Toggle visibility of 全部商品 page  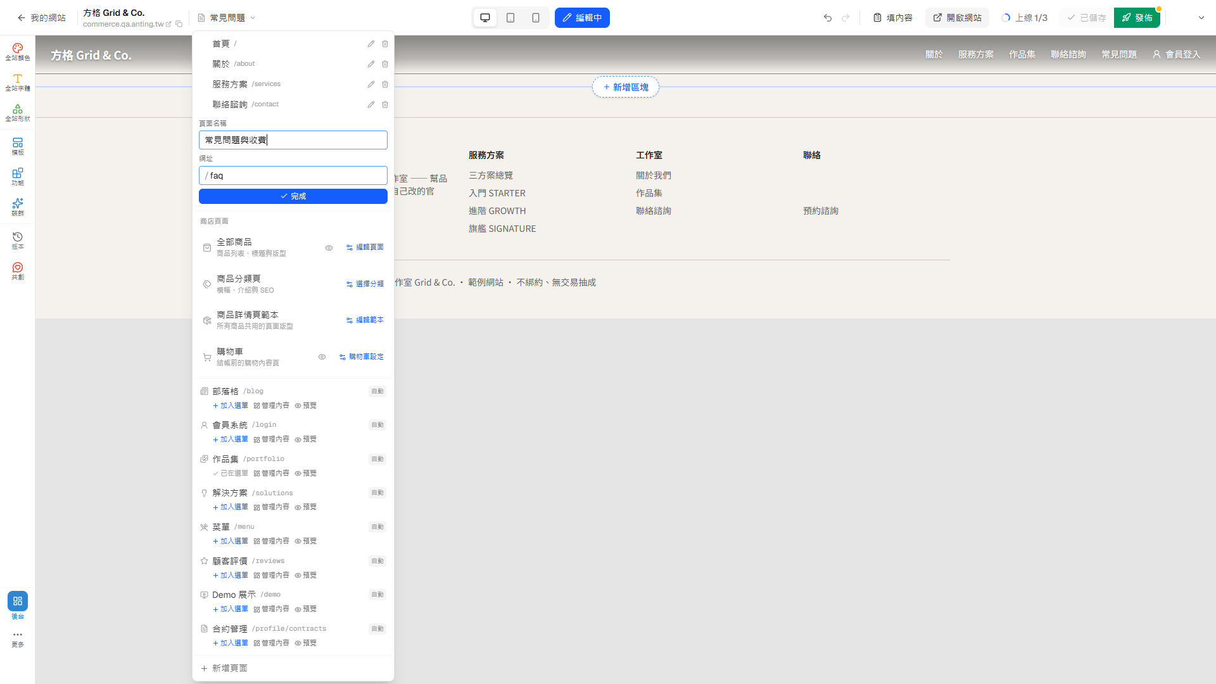329,248
